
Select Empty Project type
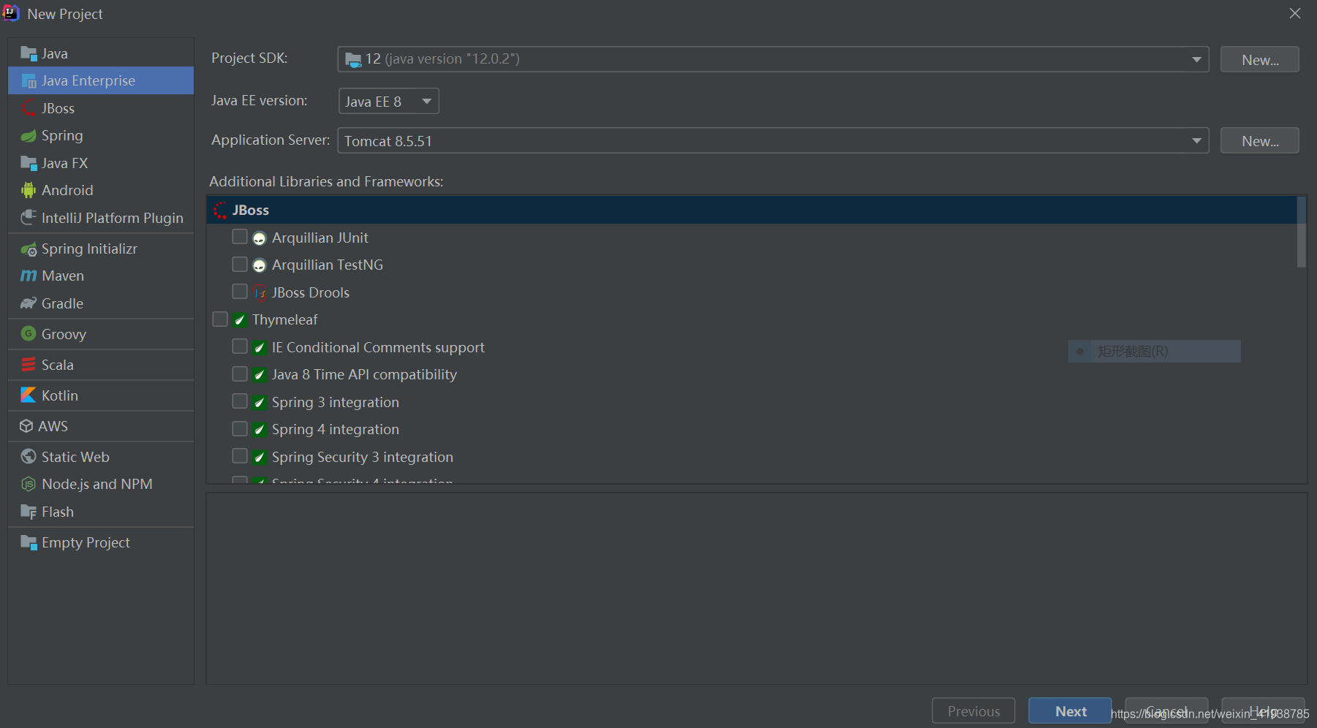point(101,542)
